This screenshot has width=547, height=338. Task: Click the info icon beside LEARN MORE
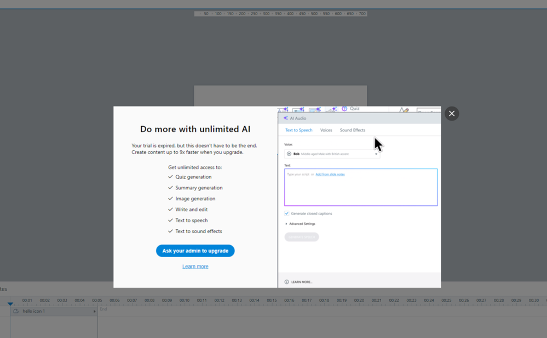(286, 282)
